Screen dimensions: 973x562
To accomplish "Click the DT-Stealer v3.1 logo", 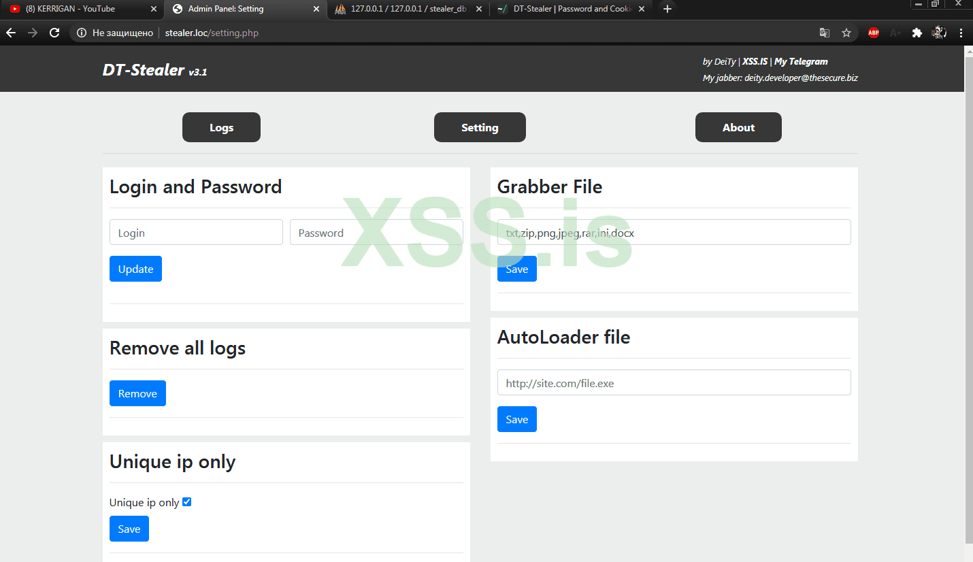I will point(155,70).
